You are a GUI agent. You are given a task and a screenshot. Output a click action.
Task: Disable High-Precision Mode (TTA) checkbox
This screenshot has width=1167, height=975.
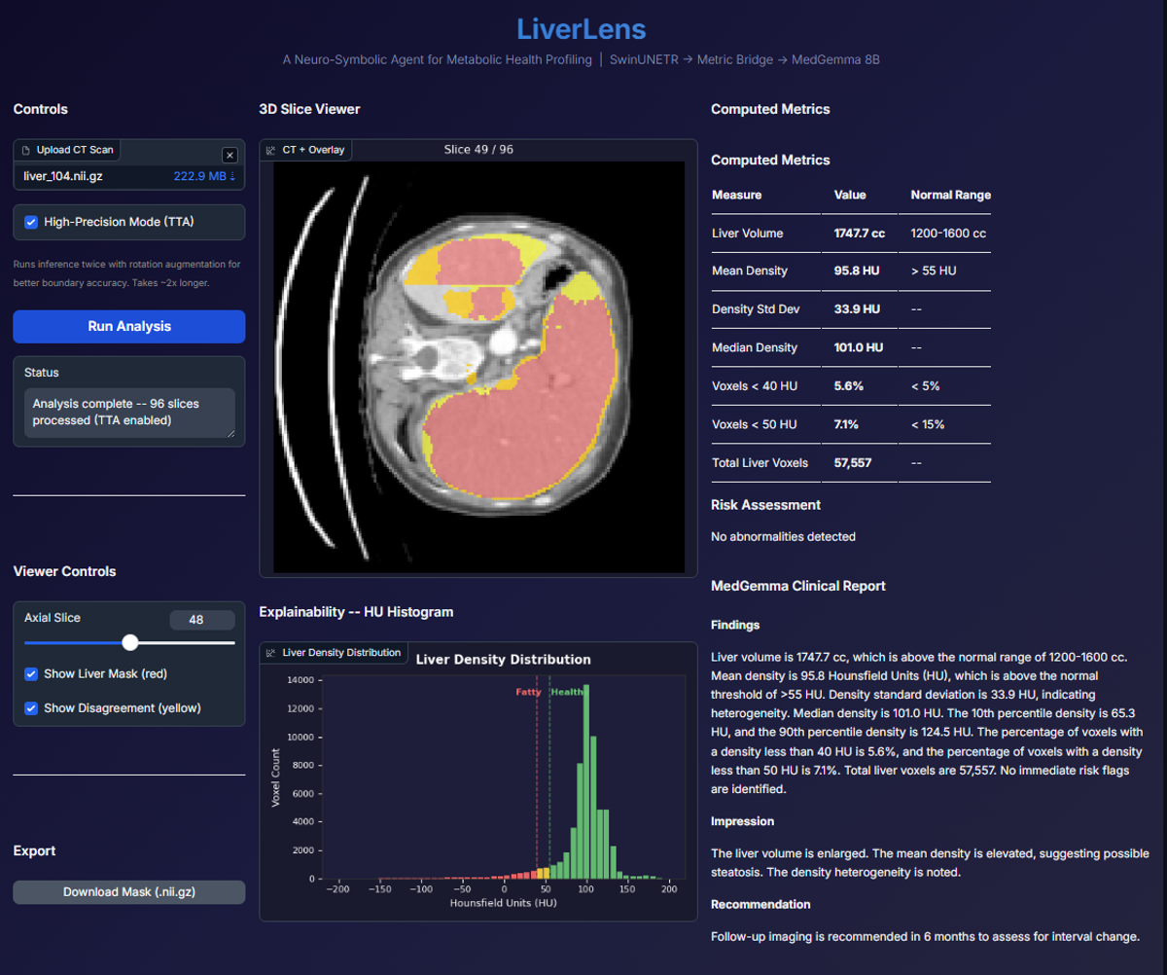(x=31, y=222)
